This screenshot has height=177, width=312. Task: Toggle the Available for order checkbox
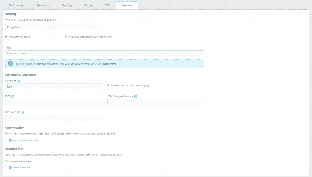[6, 36]
